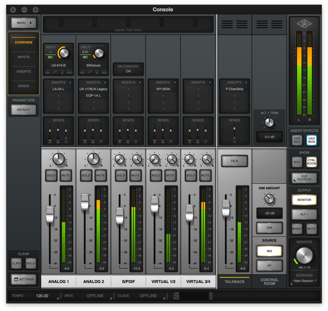Click the Talkback channel fader
This screenshot has height=311, width=328.
pyautogui.click(x=226, y=208)
